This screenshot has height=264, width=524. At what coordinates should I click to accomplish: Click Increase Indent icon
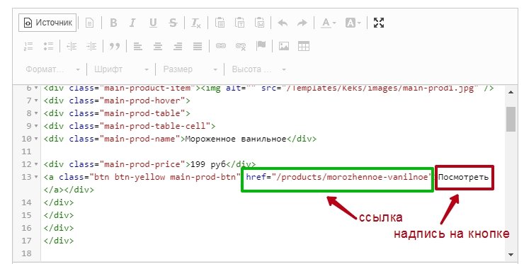pos(91,46)
